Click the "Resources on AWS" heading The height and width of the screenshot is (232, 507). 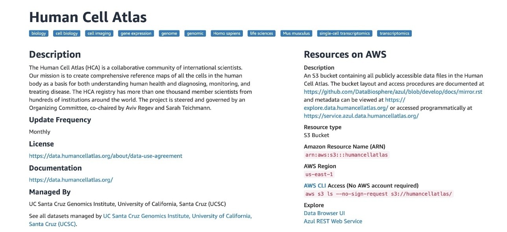click(345, 54)
